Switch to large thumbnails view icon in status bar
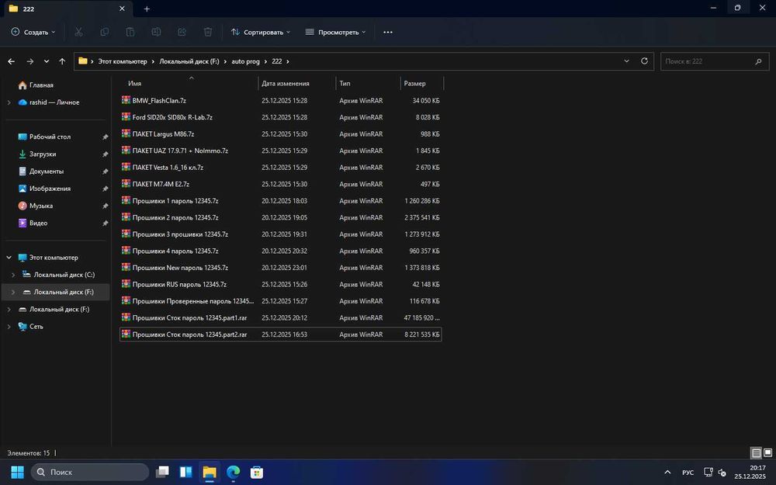Image resolution: width=776 pixels, height=485 pixels. (767, 453)
